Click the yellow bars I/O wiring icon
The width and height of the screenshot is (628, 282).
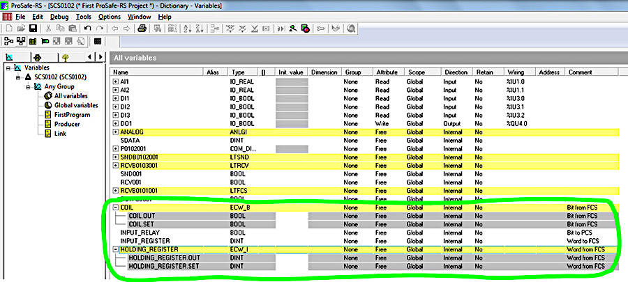[x=33, y=41]
